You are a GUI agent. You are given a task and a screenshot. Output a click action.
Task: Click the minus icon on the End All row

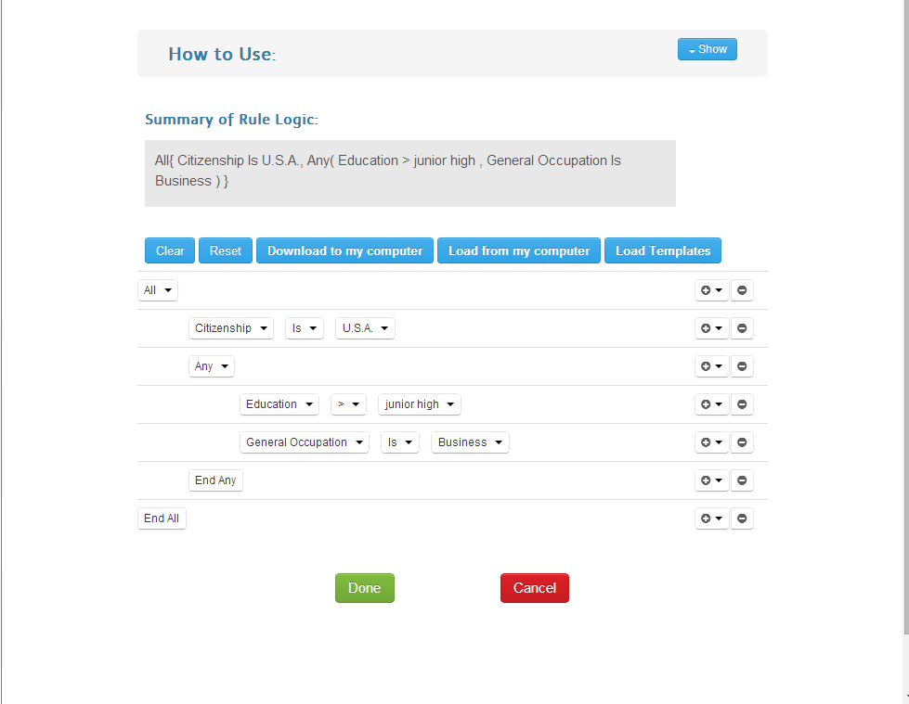(742, 518)
